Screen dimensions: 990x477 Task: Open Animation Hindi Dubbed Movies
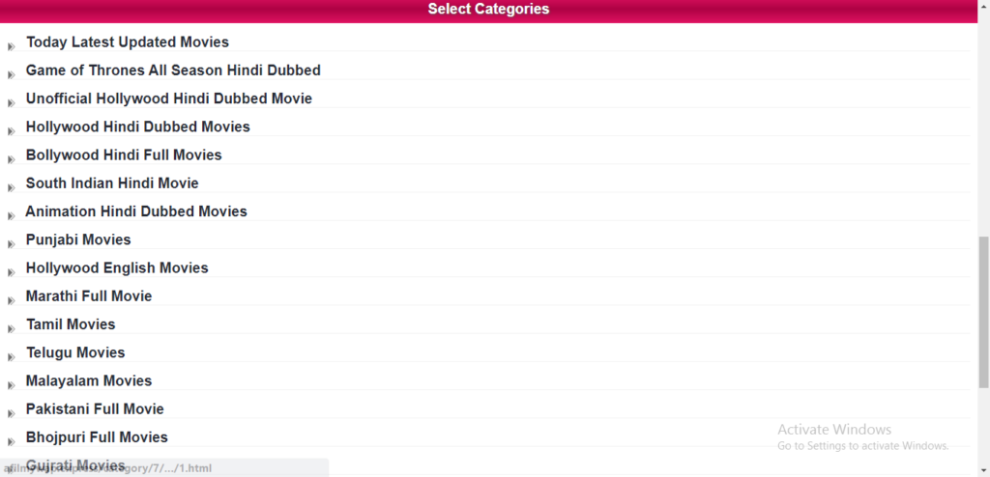[136, 211]
